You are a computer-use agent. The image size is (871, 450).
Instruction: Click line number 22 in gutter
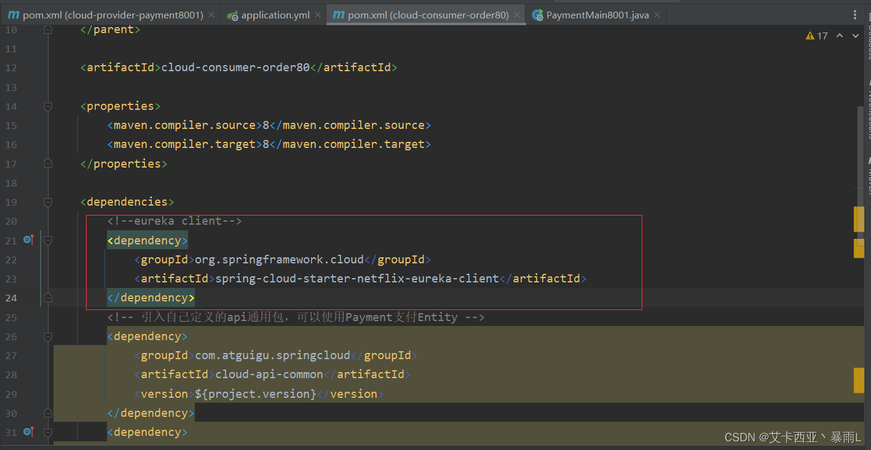pos(11,260)
